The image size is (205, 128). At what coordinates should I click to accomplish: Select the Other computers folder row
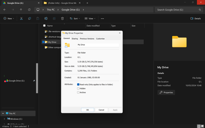click(x=53, y=47)
